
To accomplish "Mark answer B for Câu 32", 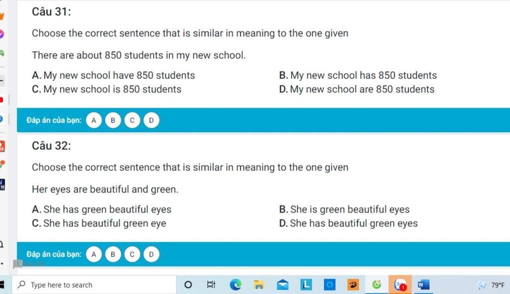I will pyautogui.click(x=113, y=254).
